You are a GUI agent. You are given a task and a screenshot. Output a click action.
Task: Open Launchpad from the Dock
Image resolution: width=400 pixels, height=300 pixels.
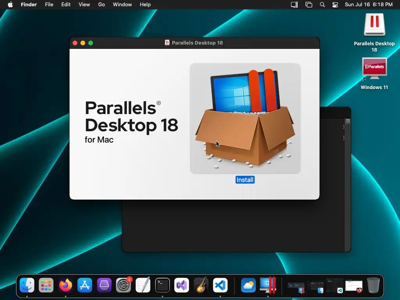[x=46, y=285]
